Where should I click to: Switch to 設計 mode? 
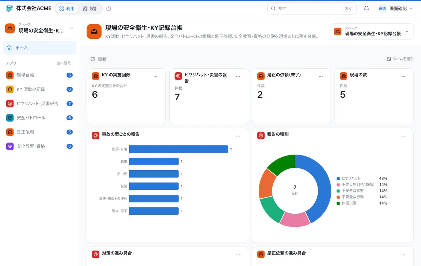[90, 9]
